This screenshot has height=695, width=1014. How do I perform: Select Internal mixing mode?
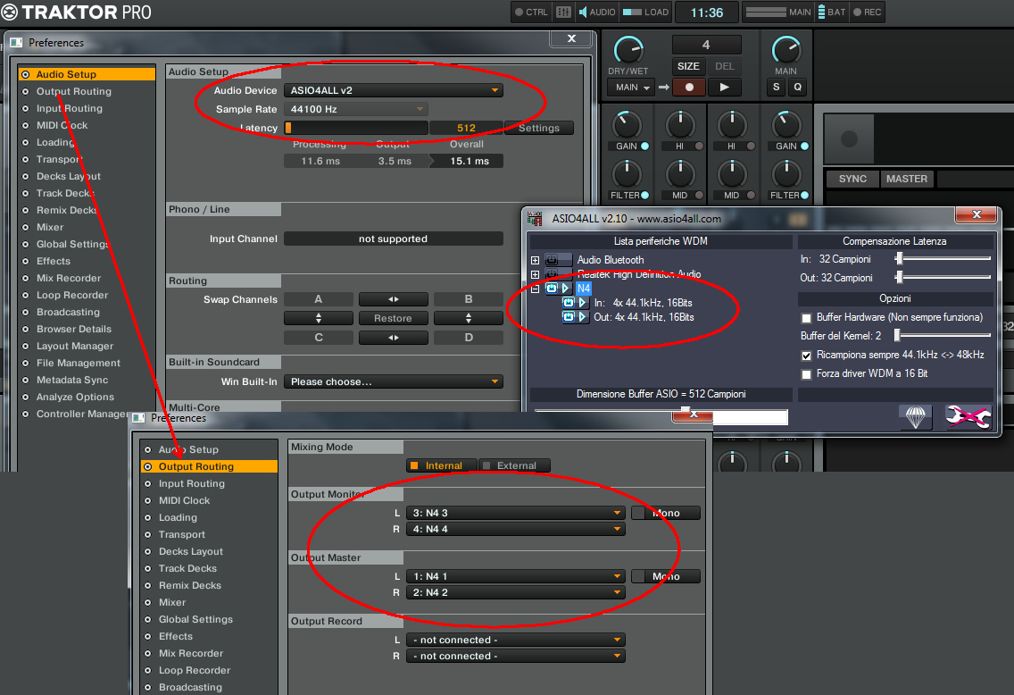pyautogui.click(x=443, y=466)
